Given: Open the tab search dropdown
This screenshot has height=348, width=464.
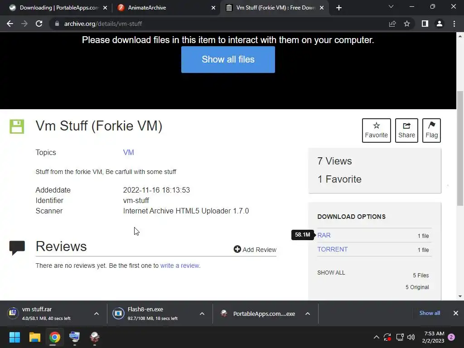Looking at the screenshot, I should tap(391, 6).
